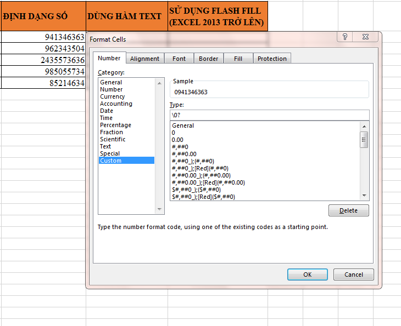
Task: Select the Date category in list
Action: pyautogui.click(x=107, y=111)
